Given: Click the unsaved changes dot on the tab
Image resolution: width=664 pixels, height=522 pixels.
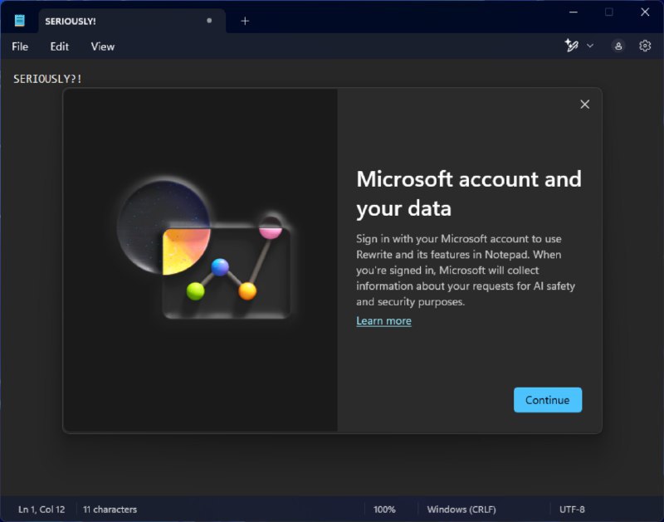Looking at the screenshot, I should click(x=209, y=20).
